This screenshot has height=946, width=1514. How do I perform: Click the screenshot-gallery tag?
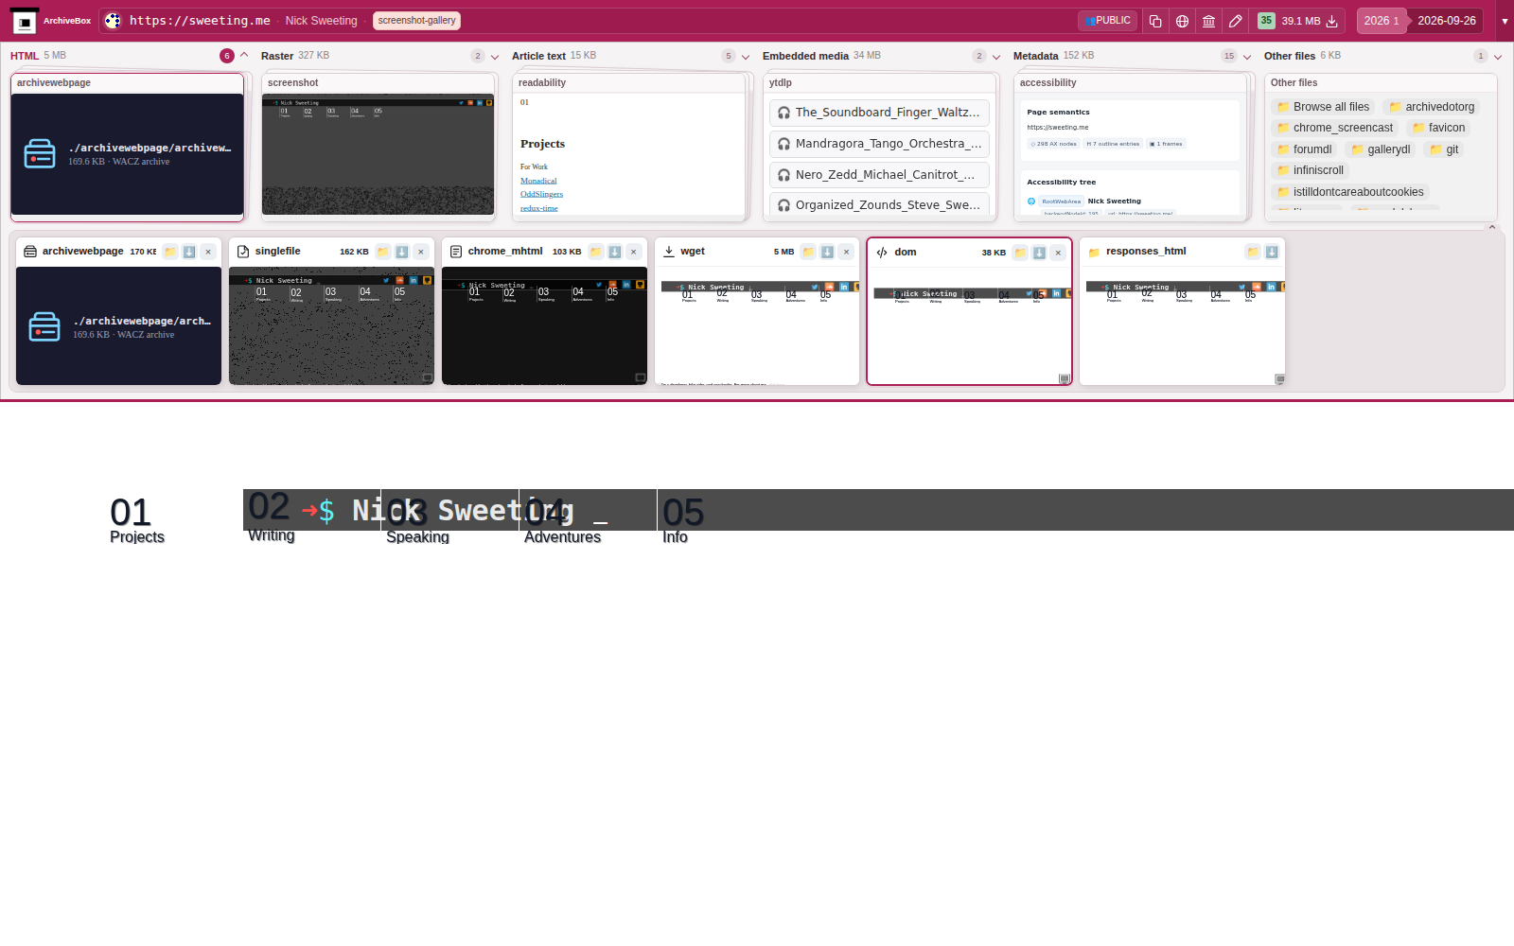(x=416, y=21)
